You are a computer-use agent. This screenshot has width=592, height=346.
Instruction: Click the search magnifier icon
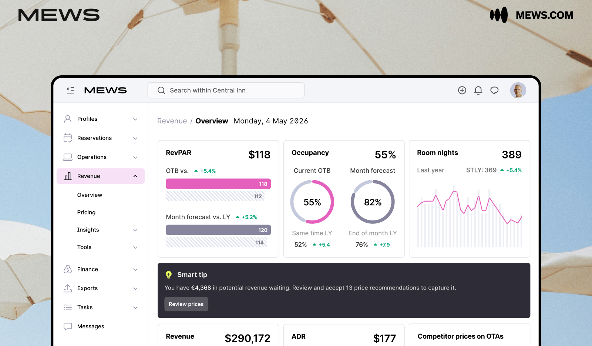[161, 90]
